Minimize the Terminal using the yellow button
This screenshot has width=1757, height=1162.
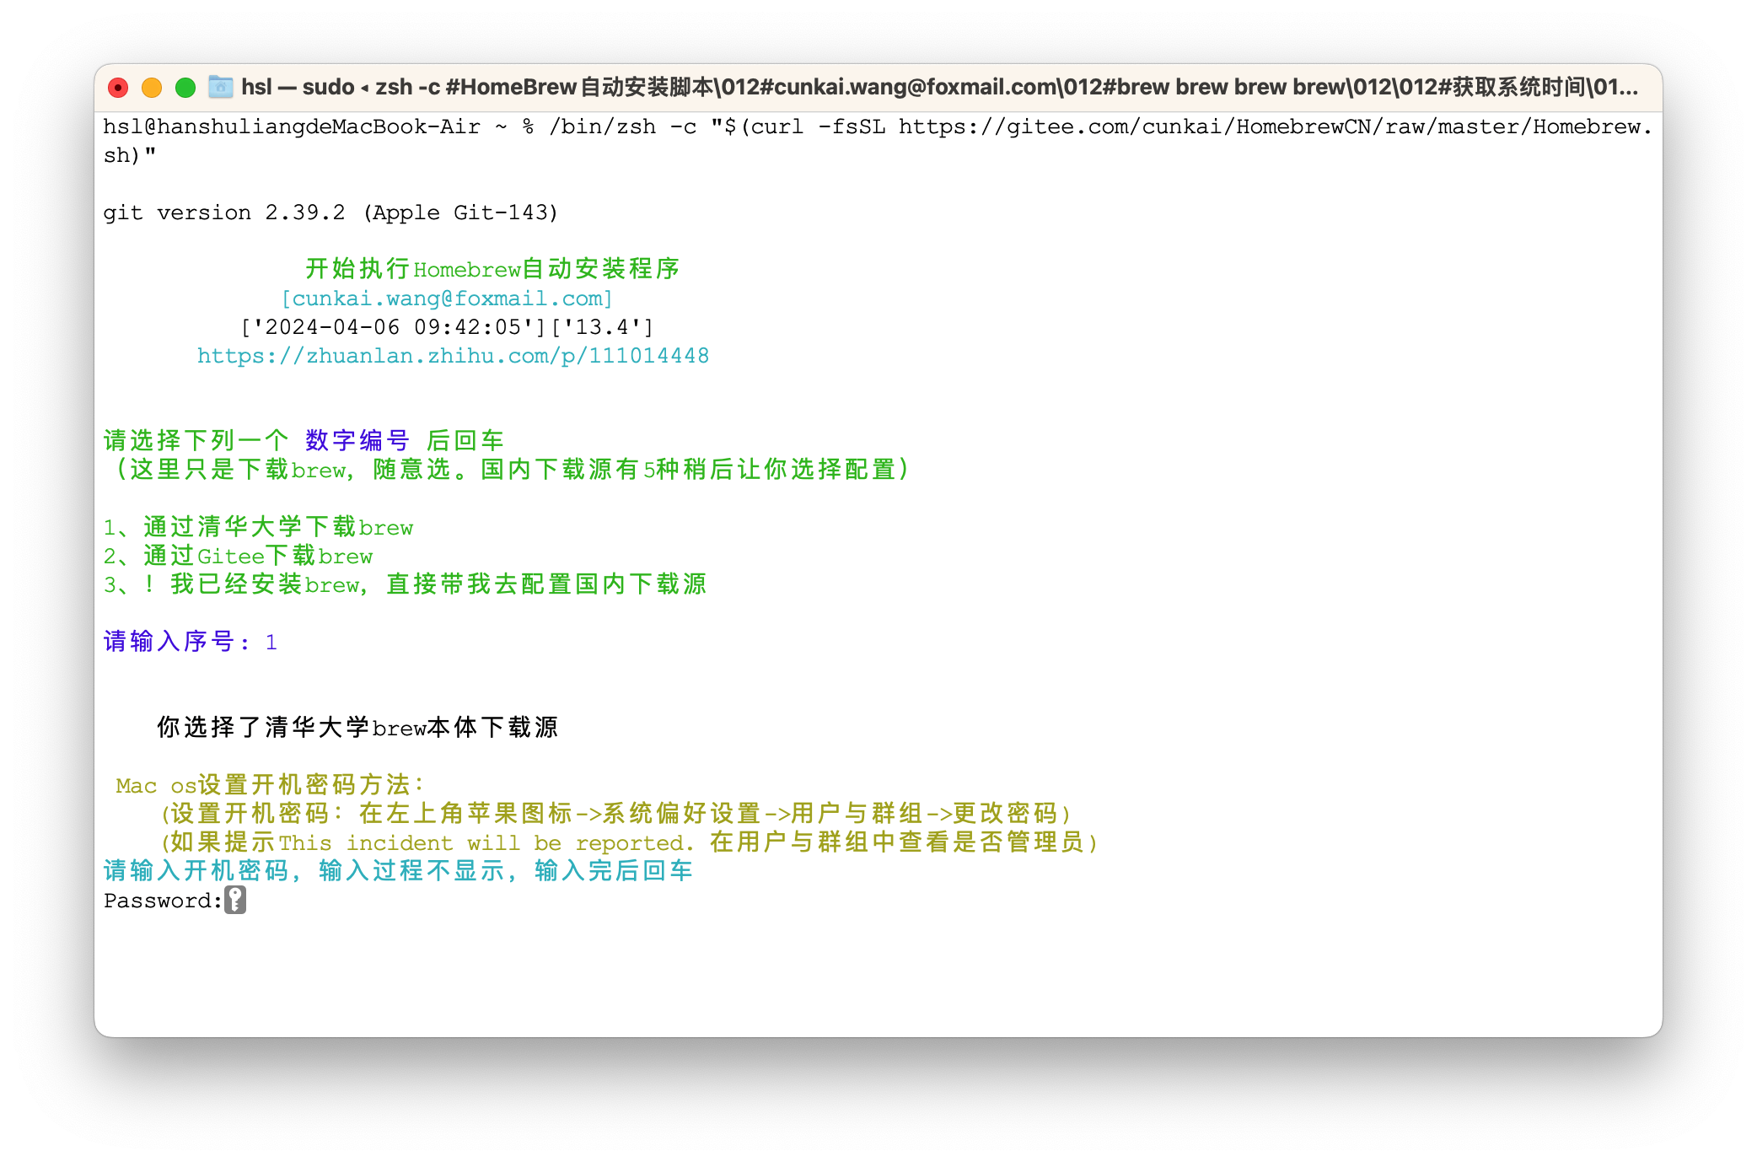pyautogui.click(x=152, y=88)
